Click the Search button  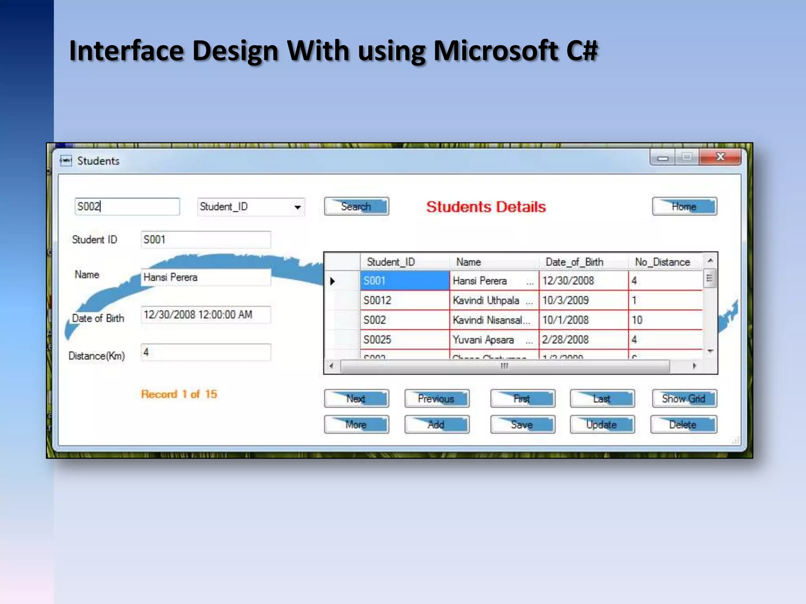click(x=357, y=206)
